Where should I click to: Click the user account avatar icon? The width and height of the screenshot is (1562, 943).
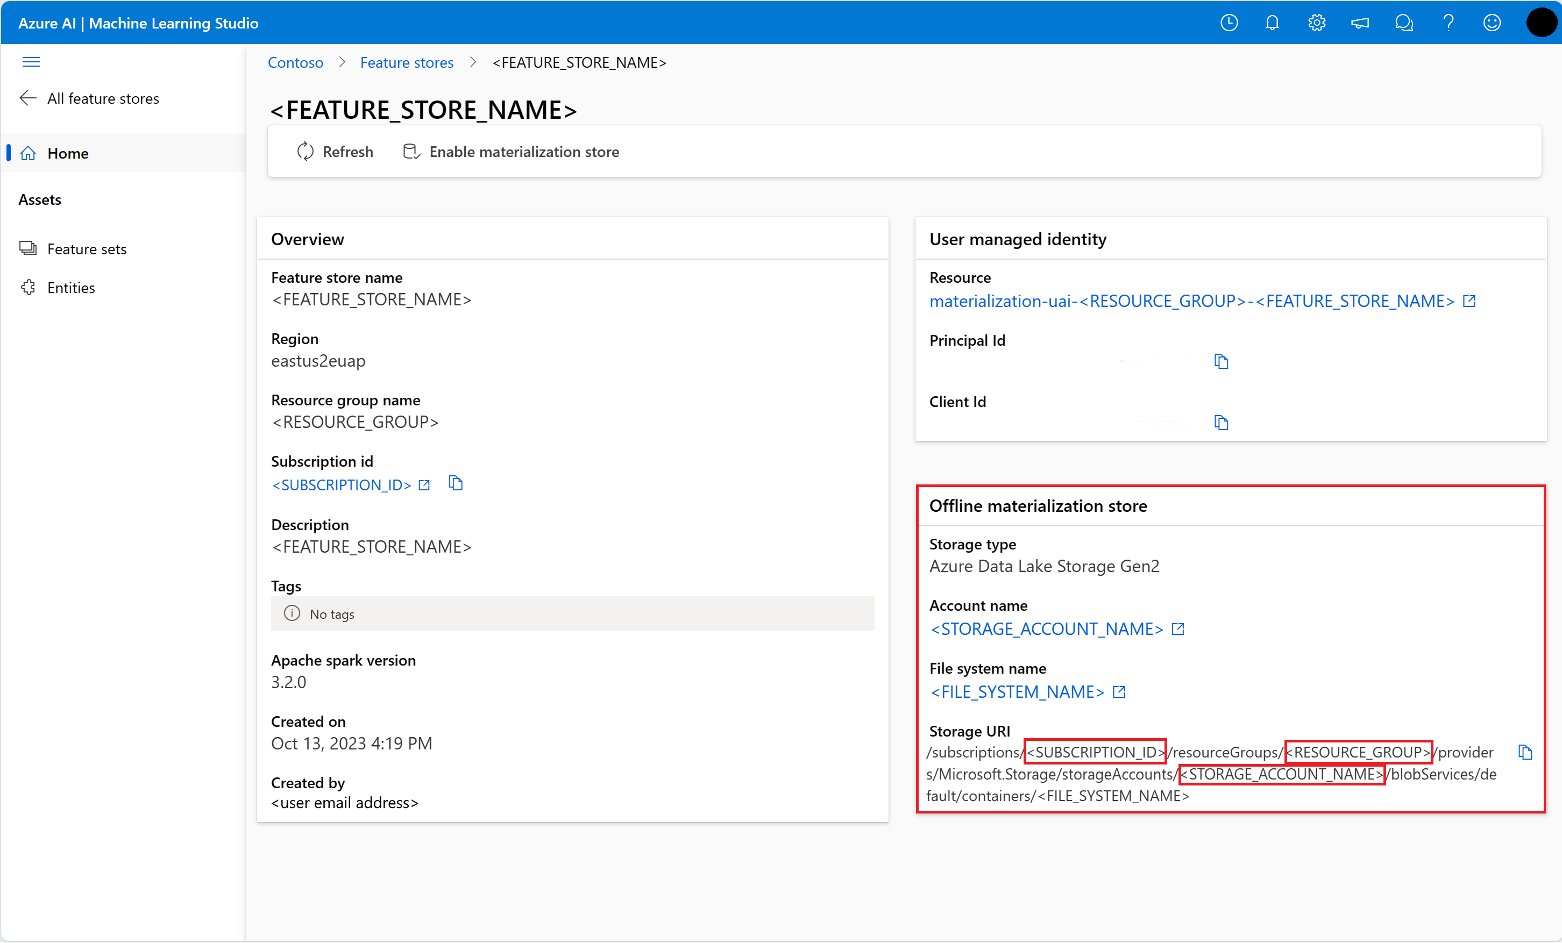tap(1536, 22)
